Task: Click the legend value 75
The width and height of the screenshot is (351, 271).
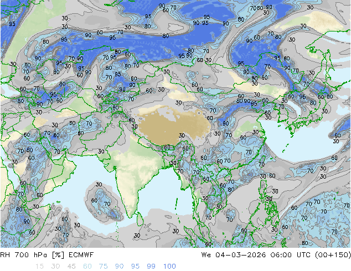Action: click(x=103, y=266)
